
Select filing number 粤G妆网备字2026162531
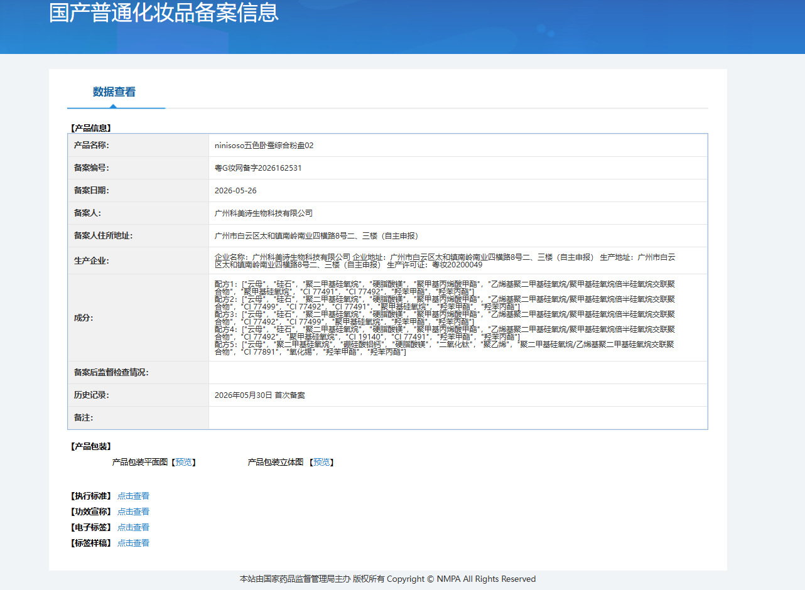click(x=258, y=168)
